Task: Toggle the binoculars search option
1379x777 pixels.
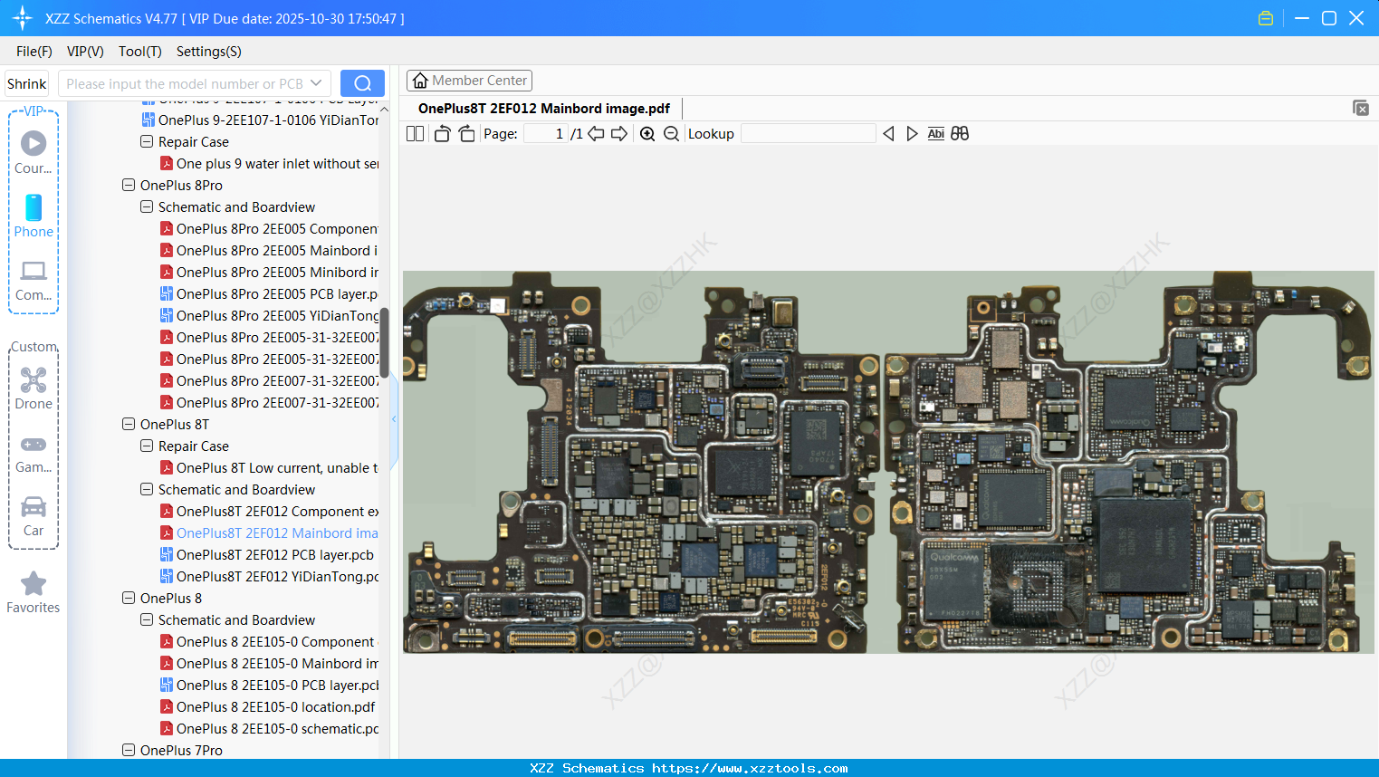Action: 960,133
